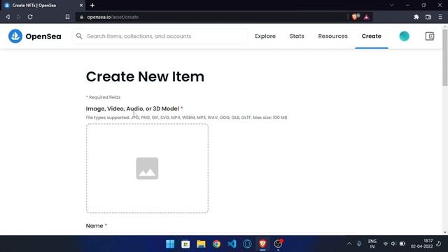The width and height of the screenshot is (448, 252).
Task: Open the Explore menu
Action: [265, 36]
